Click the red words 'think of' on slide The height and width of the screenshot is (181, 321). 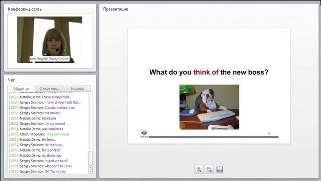[x=206, y=72]
